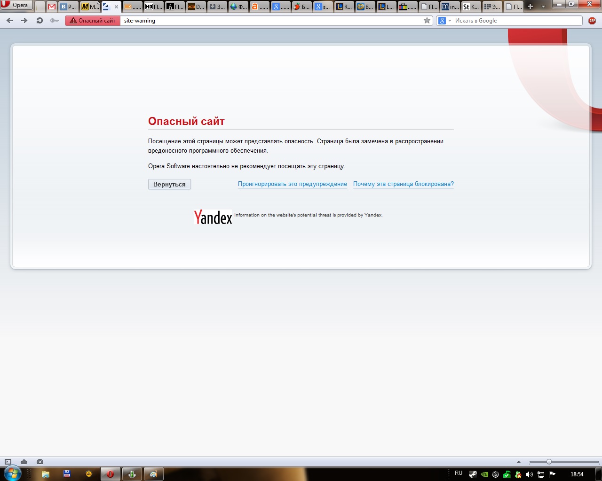Viewport: 602px width, 481px height.
Task: Click the Steam tray icon
Action: point(473,474)
